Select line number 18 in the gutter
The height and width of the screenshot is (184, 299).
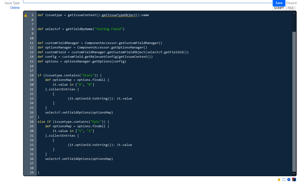[31, 75]
